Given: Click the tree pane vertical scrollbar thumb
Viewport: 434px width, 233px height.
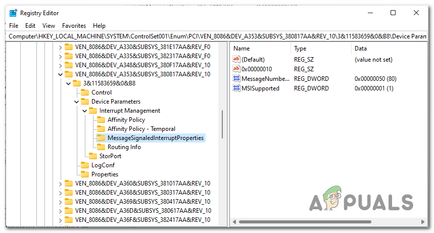Looking at the screenshot, I should 222,124.
